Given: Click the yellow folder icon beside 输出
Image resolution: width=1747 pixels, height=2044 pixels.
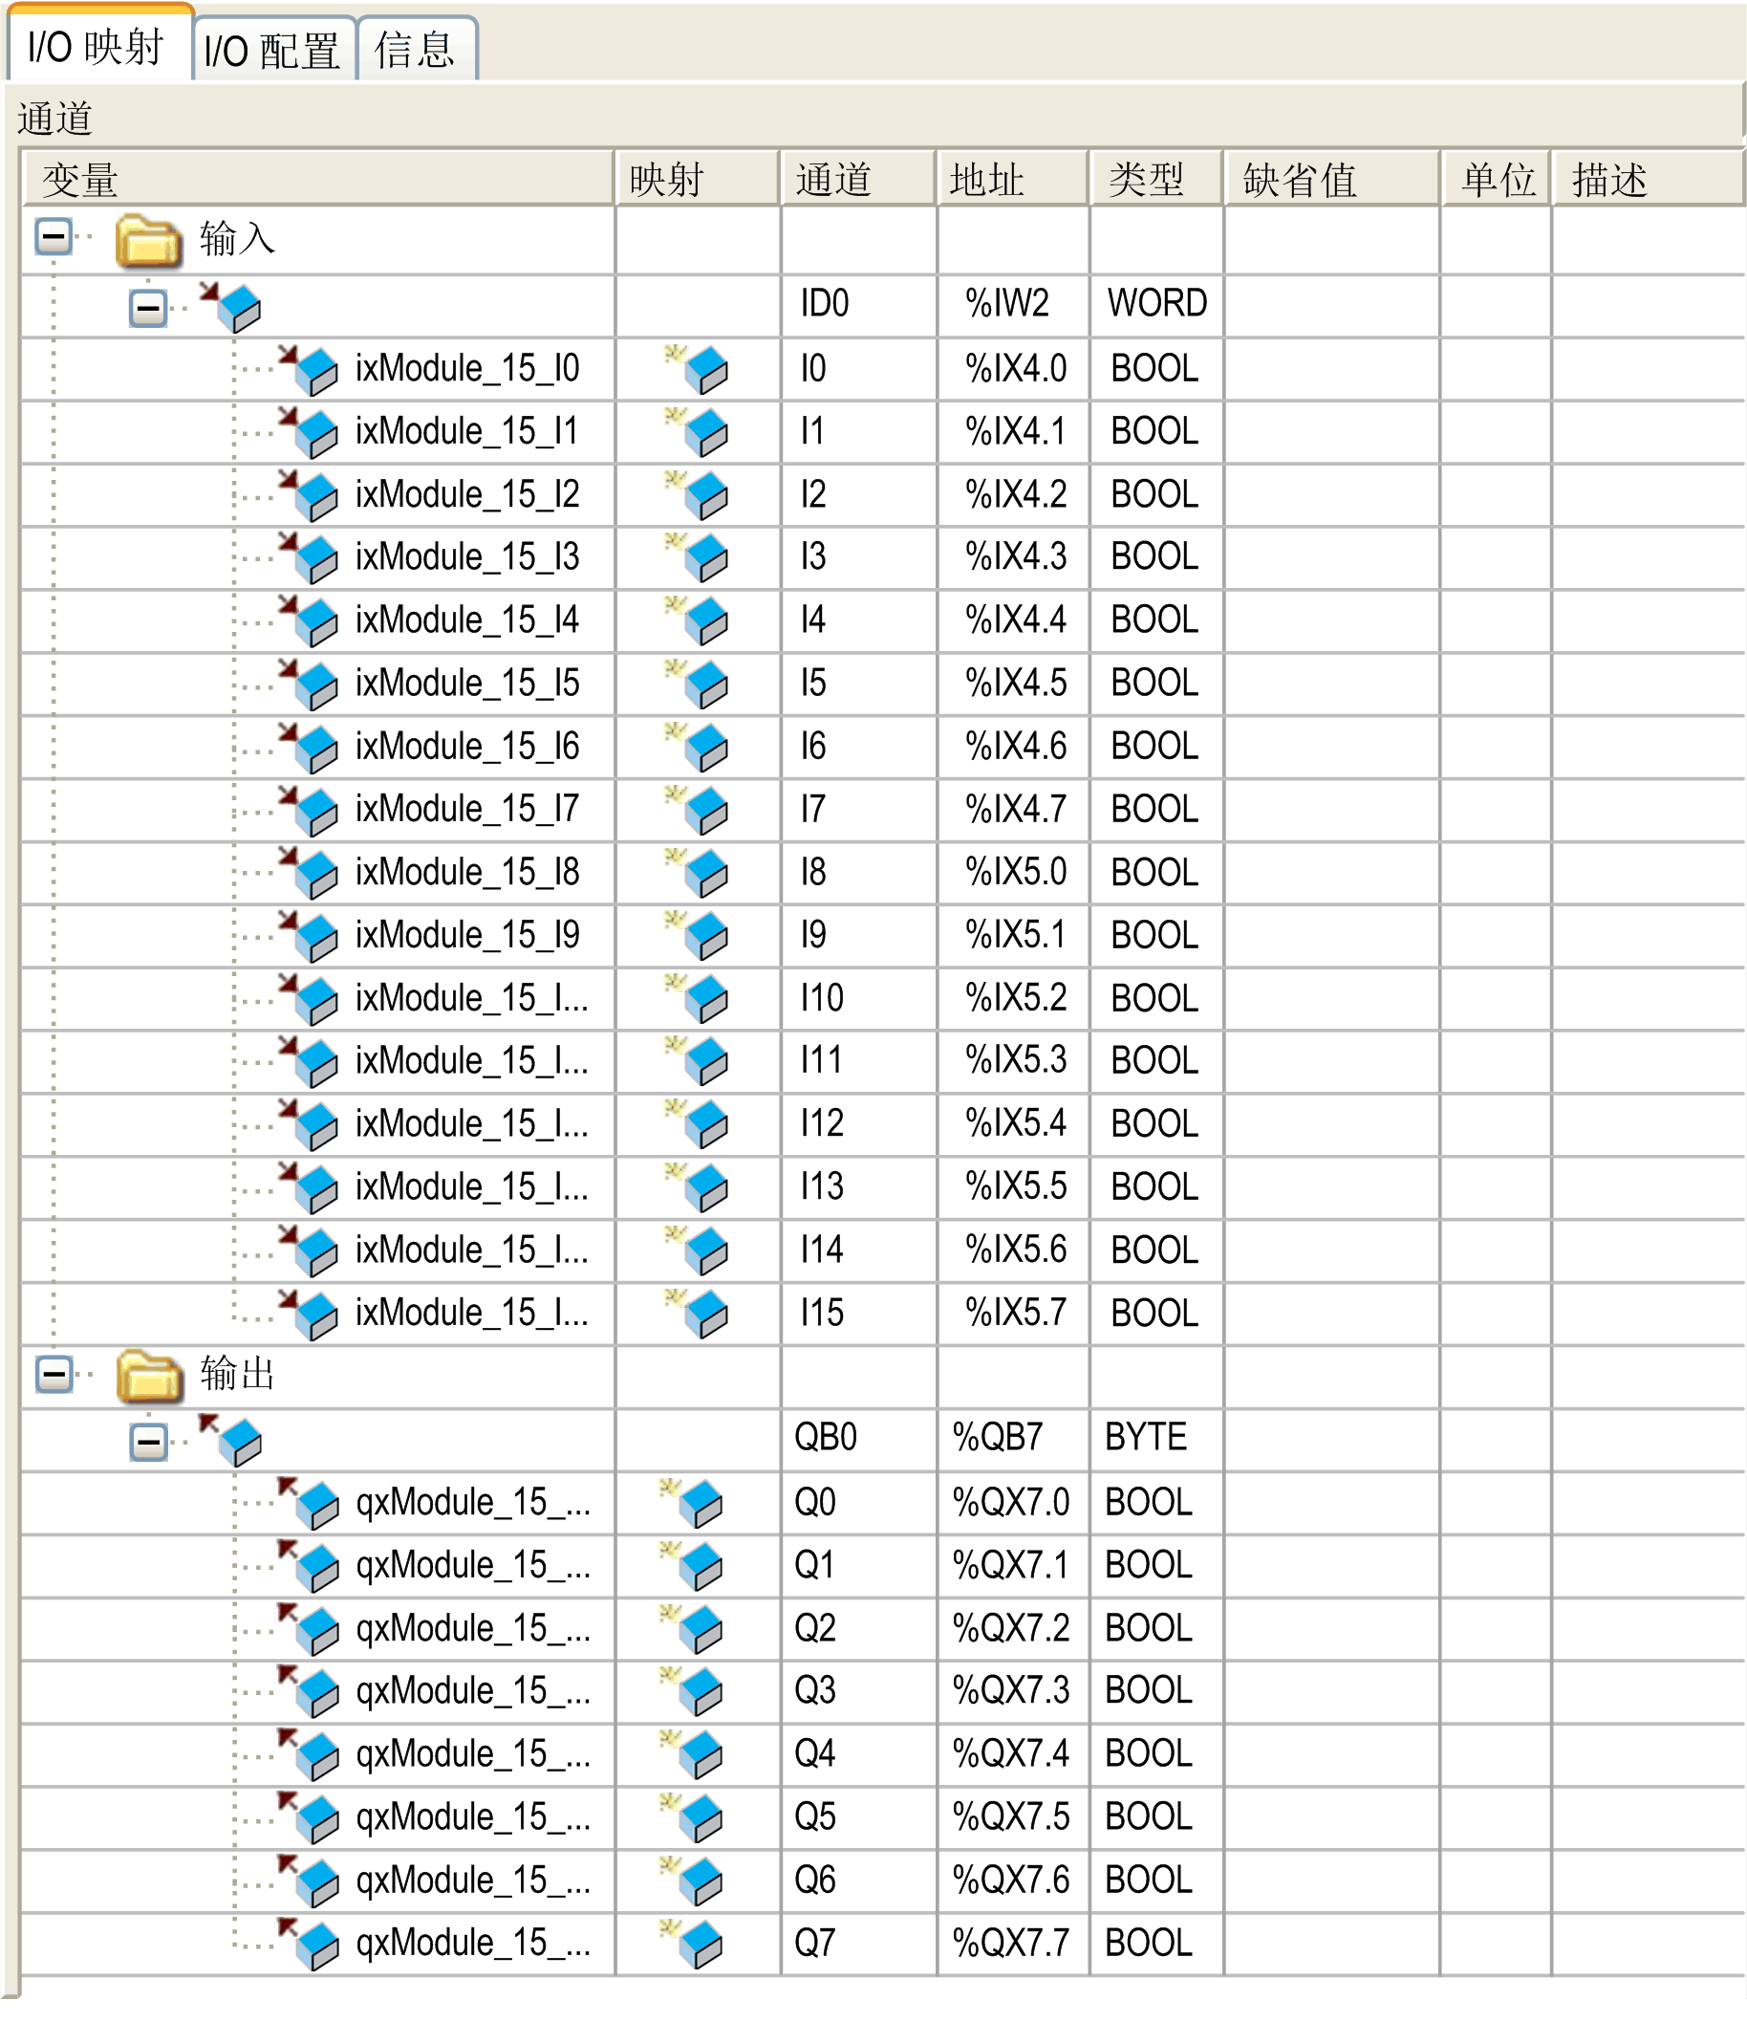Looking at the screenshot, I should point(148,1375).
